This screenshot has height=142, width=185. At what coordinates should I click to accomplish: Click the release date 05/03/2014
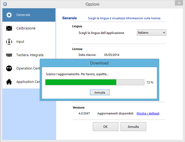coord(112,55)
